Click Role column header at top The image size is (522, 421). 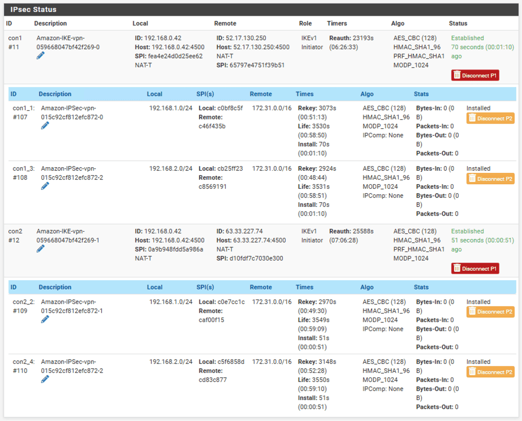305,23
